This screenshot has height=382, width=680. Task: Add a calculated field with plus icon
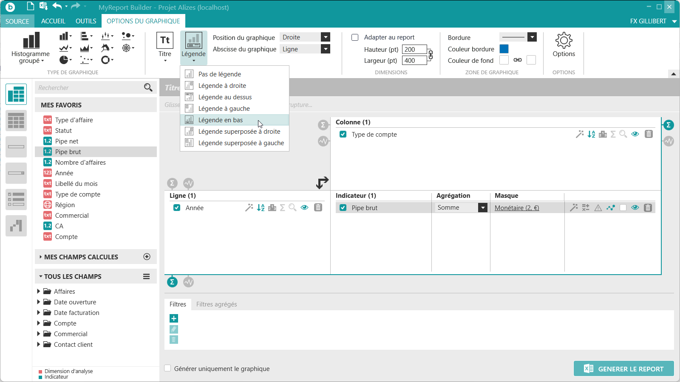pos(147,257)
